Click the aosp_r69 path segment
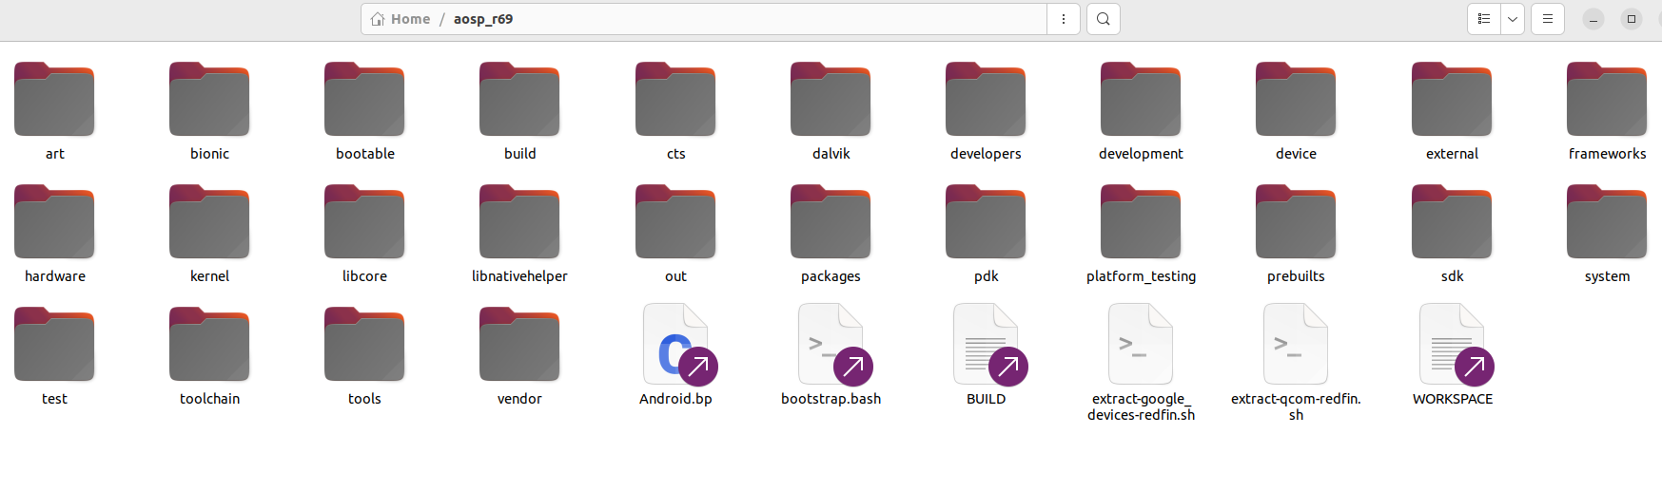The image size is (1662, 491). point(483,19)
